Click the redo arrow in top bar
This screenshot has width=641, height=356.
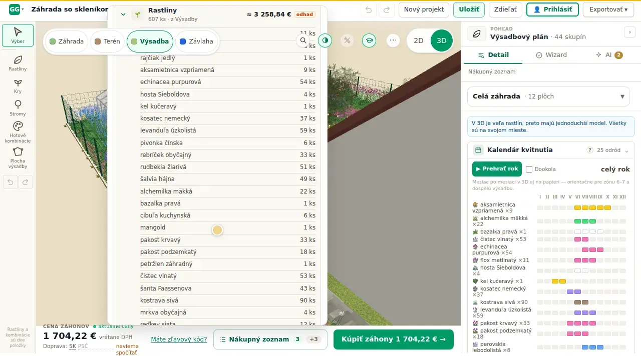click(x=386, y=9)
